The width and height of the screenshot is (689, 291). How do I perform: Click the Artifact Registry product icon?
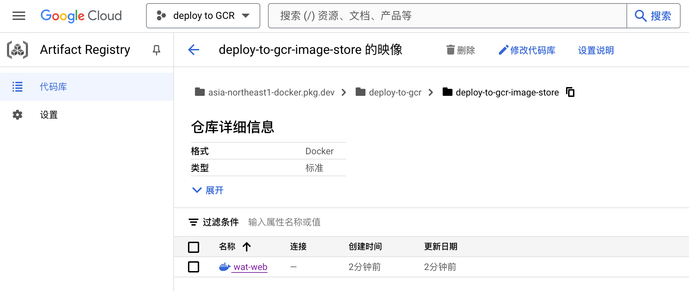point(17,50)
